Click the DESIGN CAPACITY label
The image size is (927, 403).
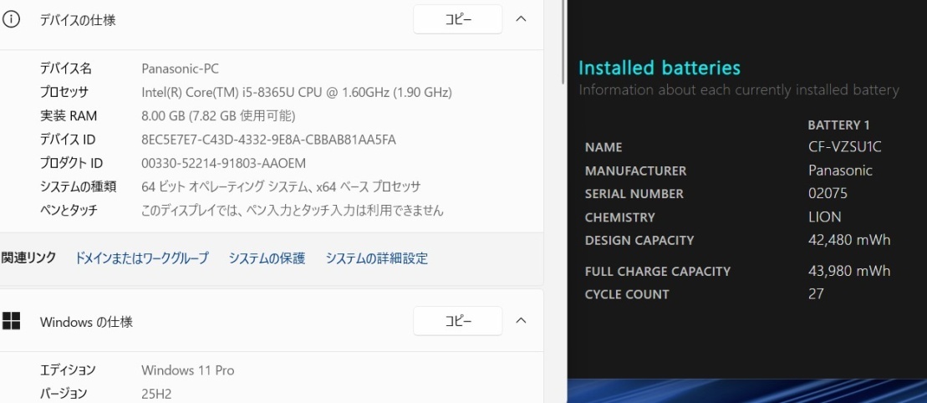click(x=639, y=241)
